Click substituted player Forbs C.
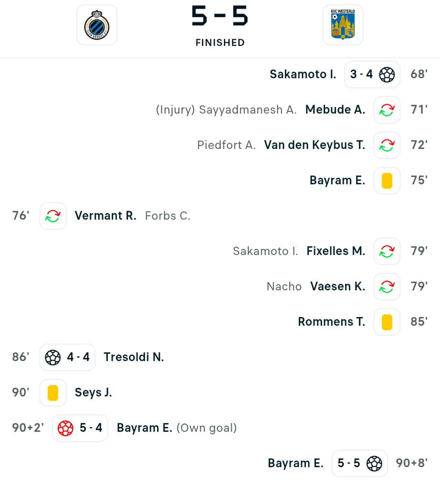This screenshot has width=440, height=489. click(x=168, y=216)
